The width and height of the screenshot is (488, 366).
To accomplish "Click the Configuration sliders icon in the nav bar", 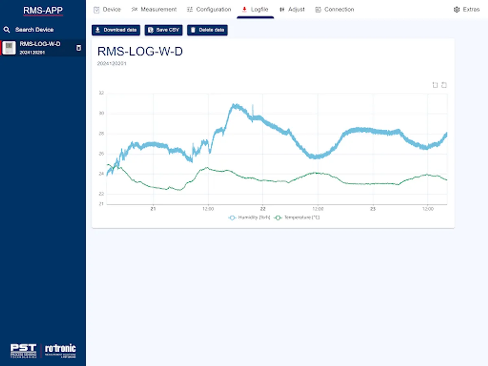I will [x=190, y=9].
